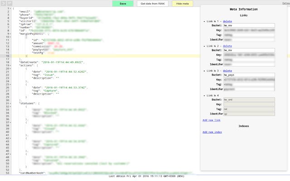This screenshot has height=181, width=290.
Task: Collapse the Capture action fold at line 25
Action: (10, 85)
